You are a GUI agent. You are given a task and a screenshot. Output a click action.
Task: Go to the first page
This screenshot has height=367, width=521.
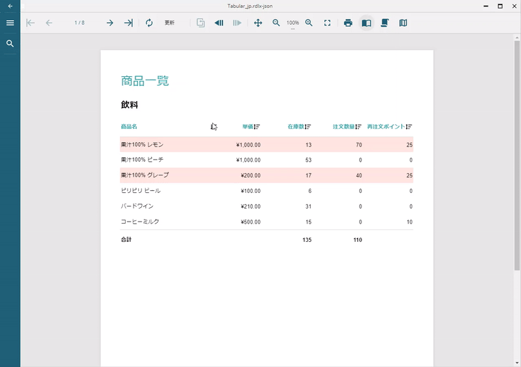[x=30, y=23]
